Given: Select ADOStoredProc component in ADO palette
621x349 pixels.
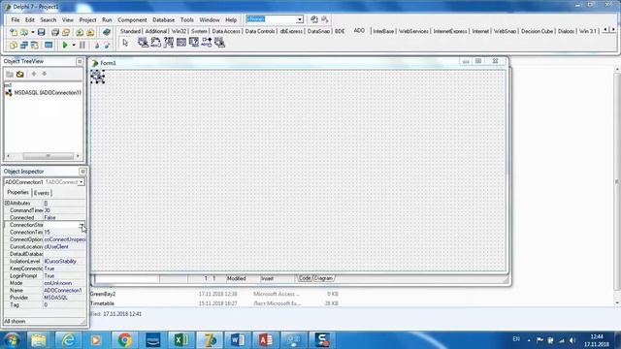Looking at the screenshot, I should click(x=207, y=43).
